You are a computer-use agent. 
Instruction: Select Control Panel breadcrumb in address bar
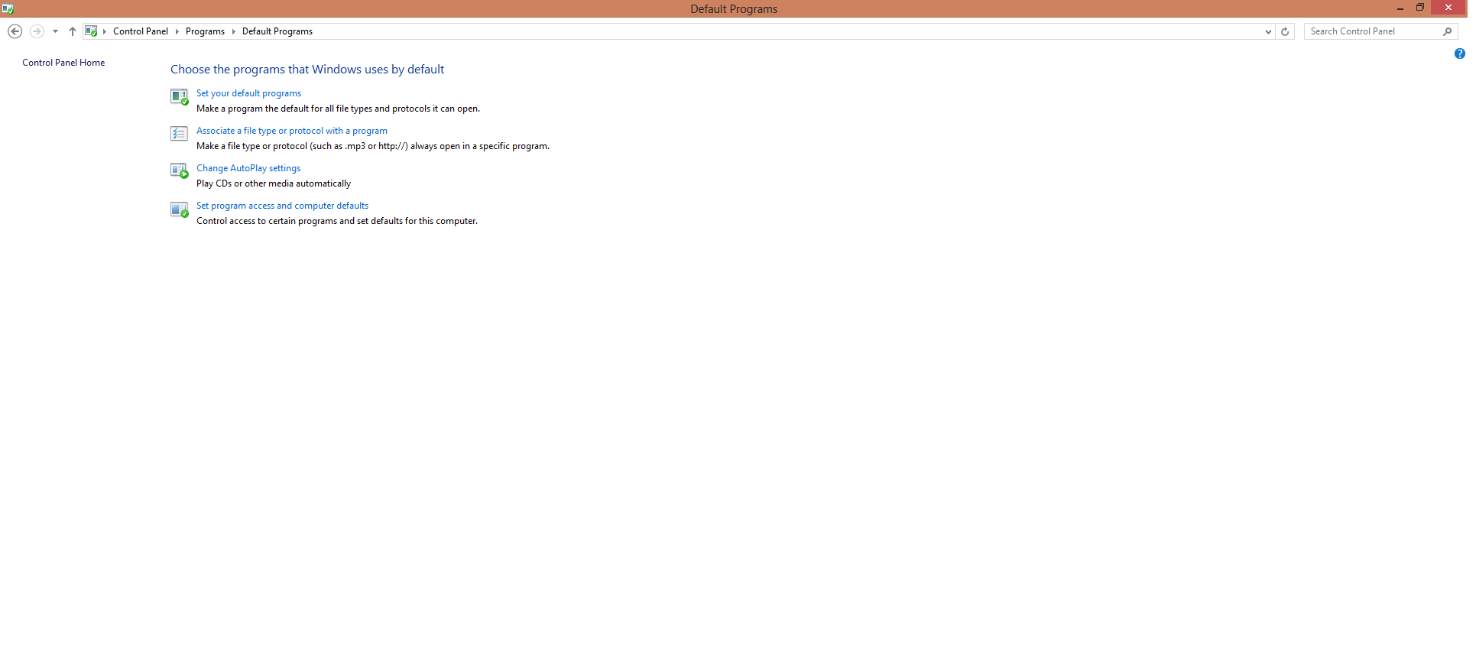click(141, 31)
